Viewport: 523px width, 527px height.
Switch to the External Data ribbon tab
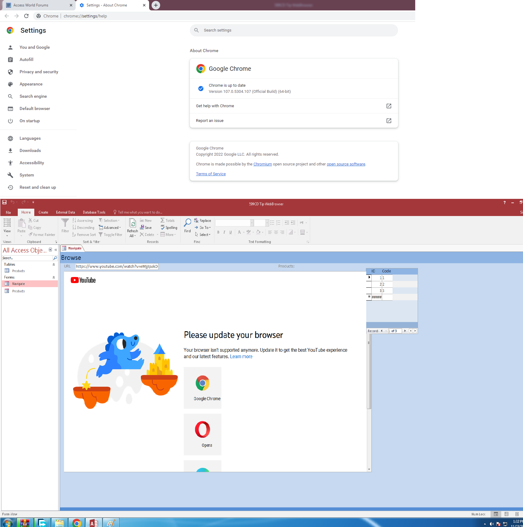pyautogui.click(x=65, y=212)
